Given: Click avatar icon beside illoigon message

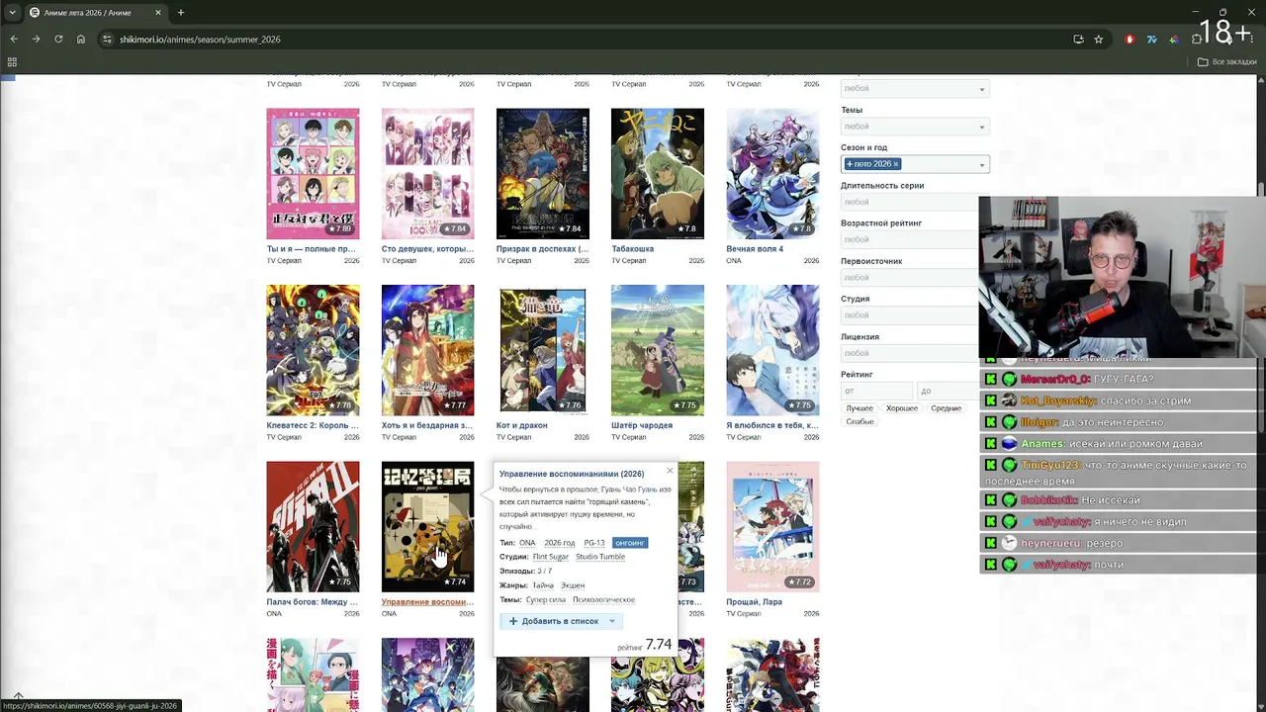Looking at the screenshot, I should (x=1009, y=422).
